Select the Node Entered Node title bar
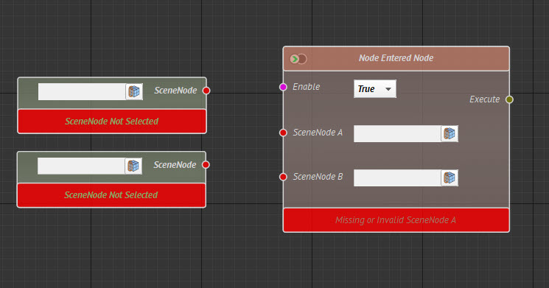Image resolution: width=549 pixels, height=288 pixels. point(396,58)
